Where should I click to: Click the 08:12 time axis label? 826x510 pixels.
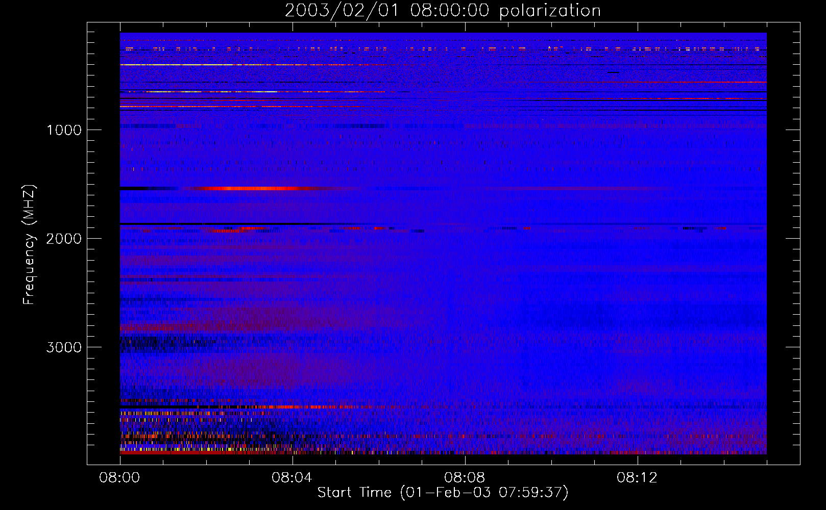pos(637,478)
